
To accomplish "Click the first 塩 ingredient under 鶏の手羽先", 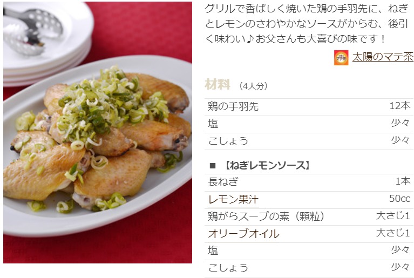I will pyautogui.click(x=213, y=124).
